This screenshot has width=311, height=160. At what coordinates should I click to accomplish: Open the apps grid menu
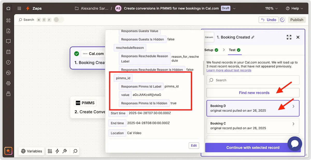[x=19, y=8]
